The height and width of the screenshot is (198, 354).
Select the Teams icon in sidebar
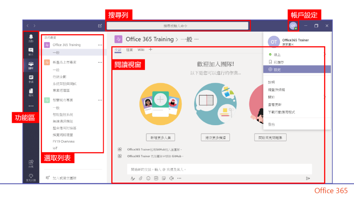pyautogui.click(x=31, y=65)
